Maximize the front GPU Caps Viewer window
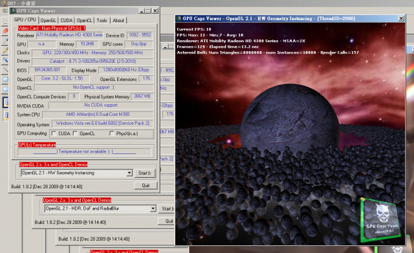 [x=148, y=11]
